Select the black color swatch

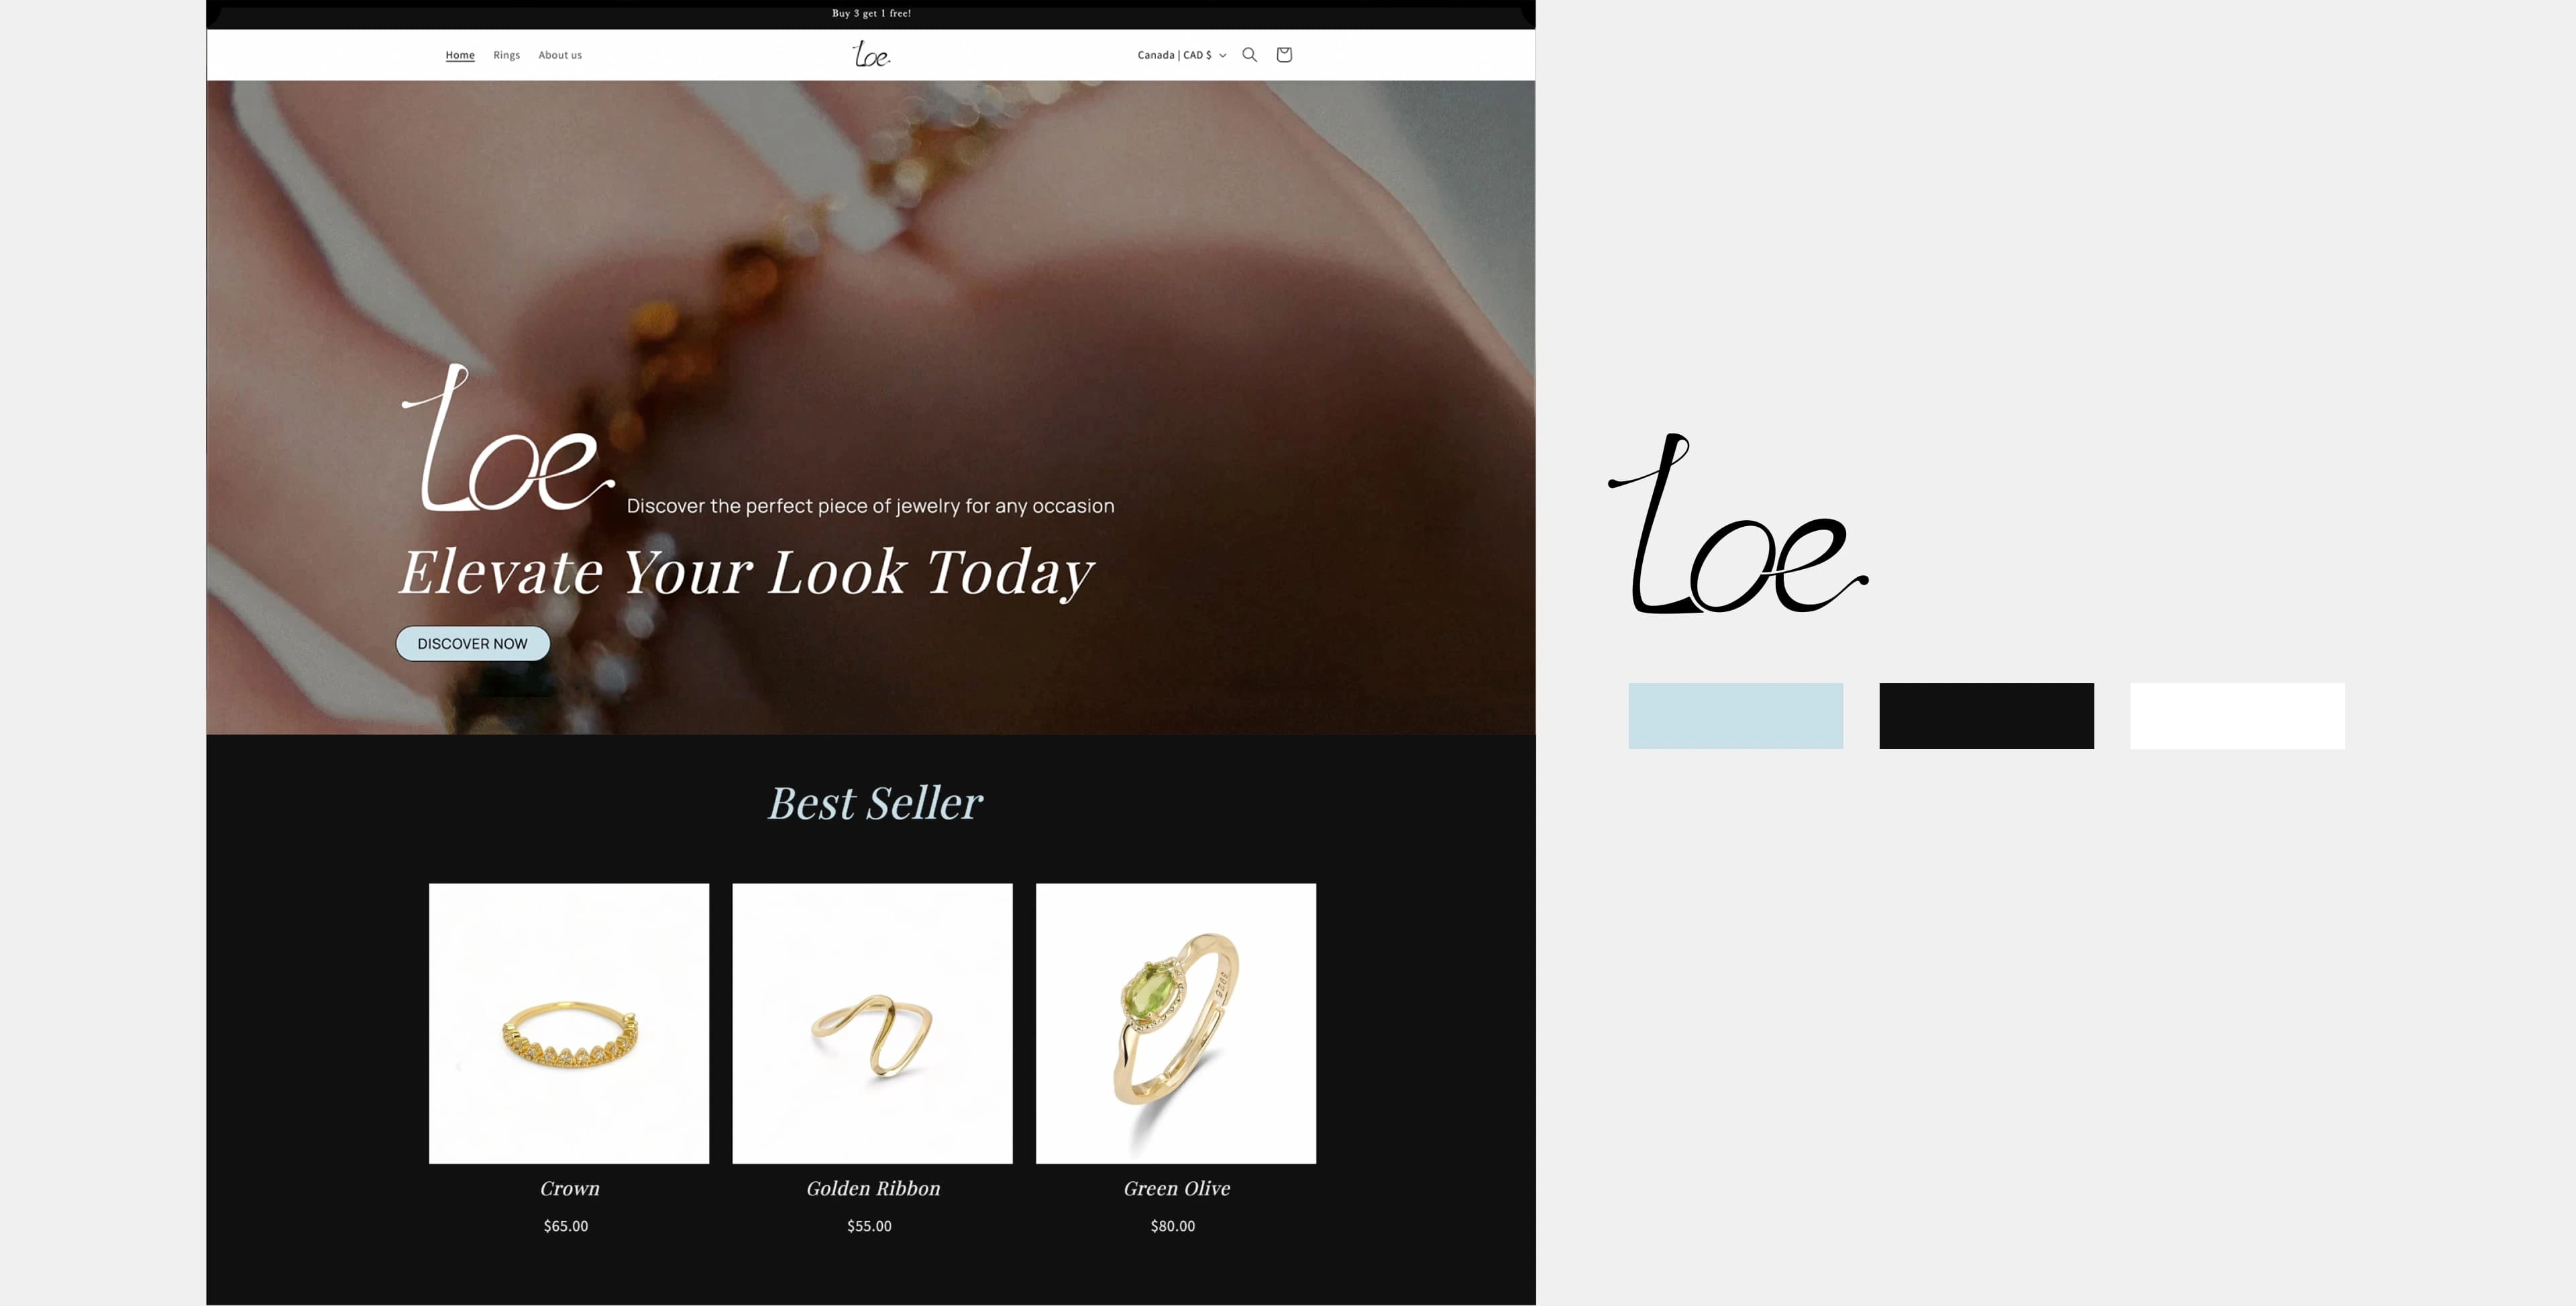pyautogui.click(x=1986, y=715)
